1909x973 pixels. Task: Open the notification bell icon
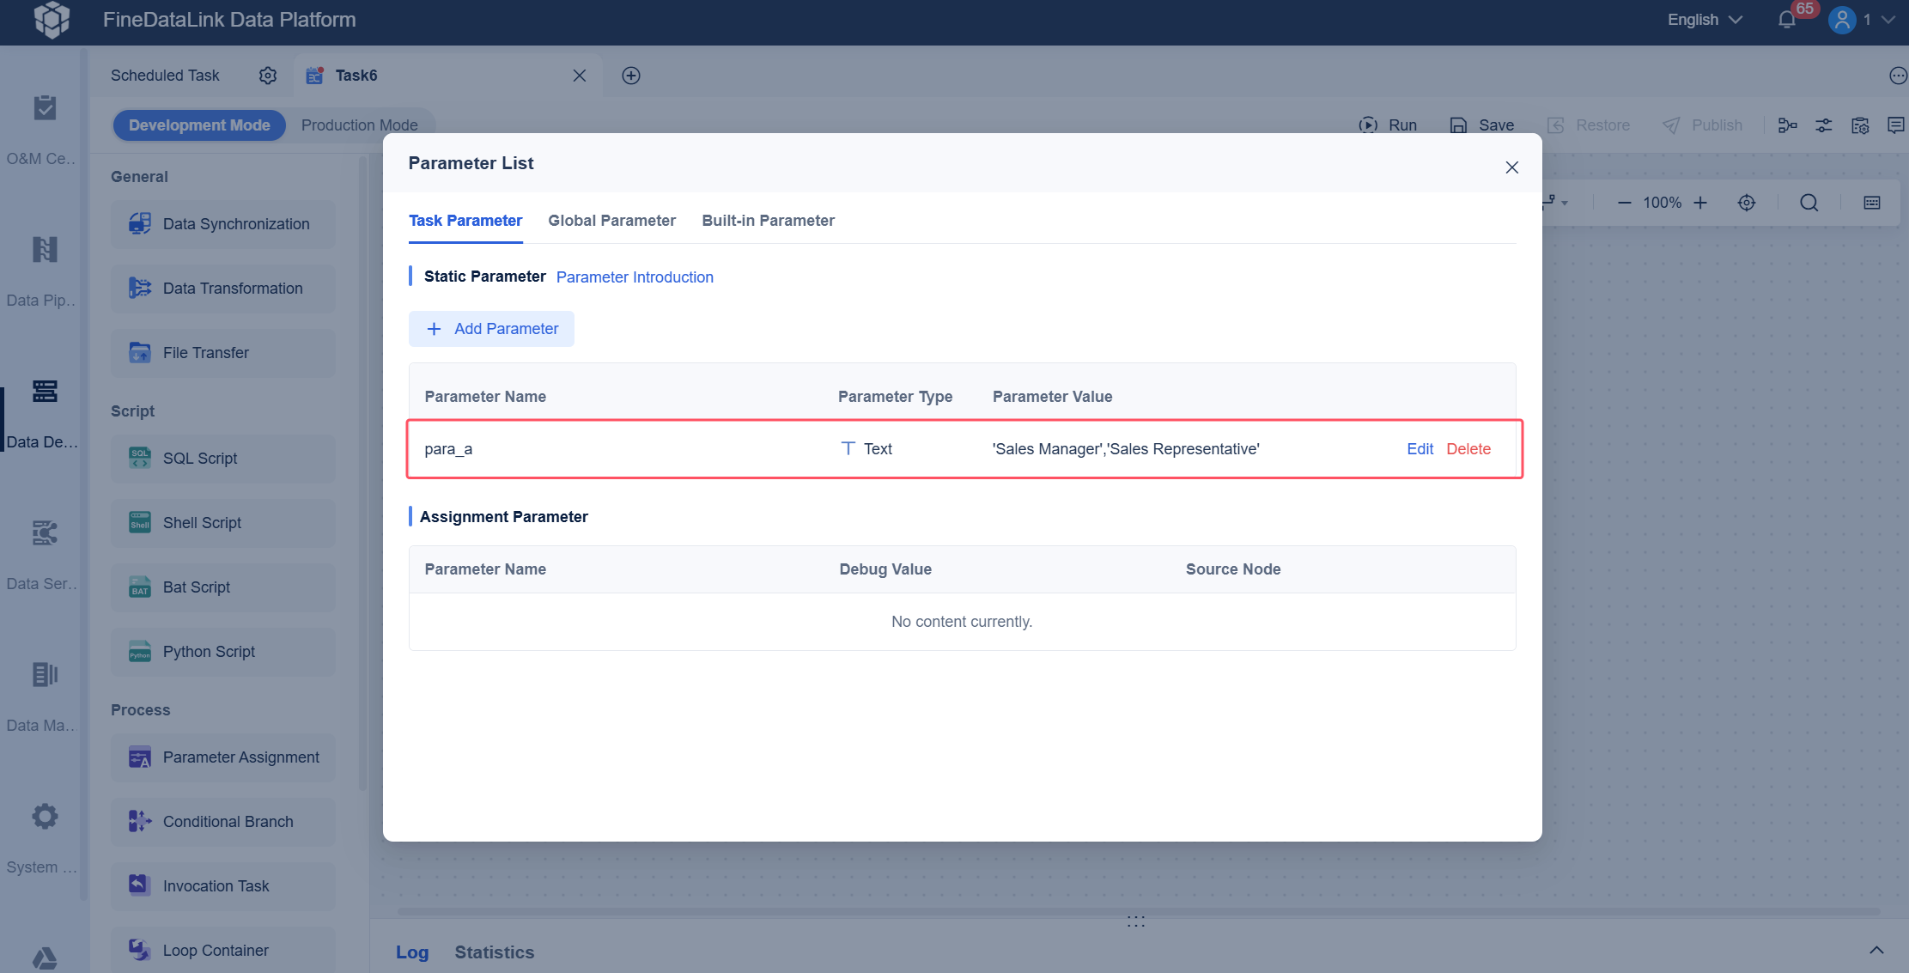click(x=1786, y=20)
